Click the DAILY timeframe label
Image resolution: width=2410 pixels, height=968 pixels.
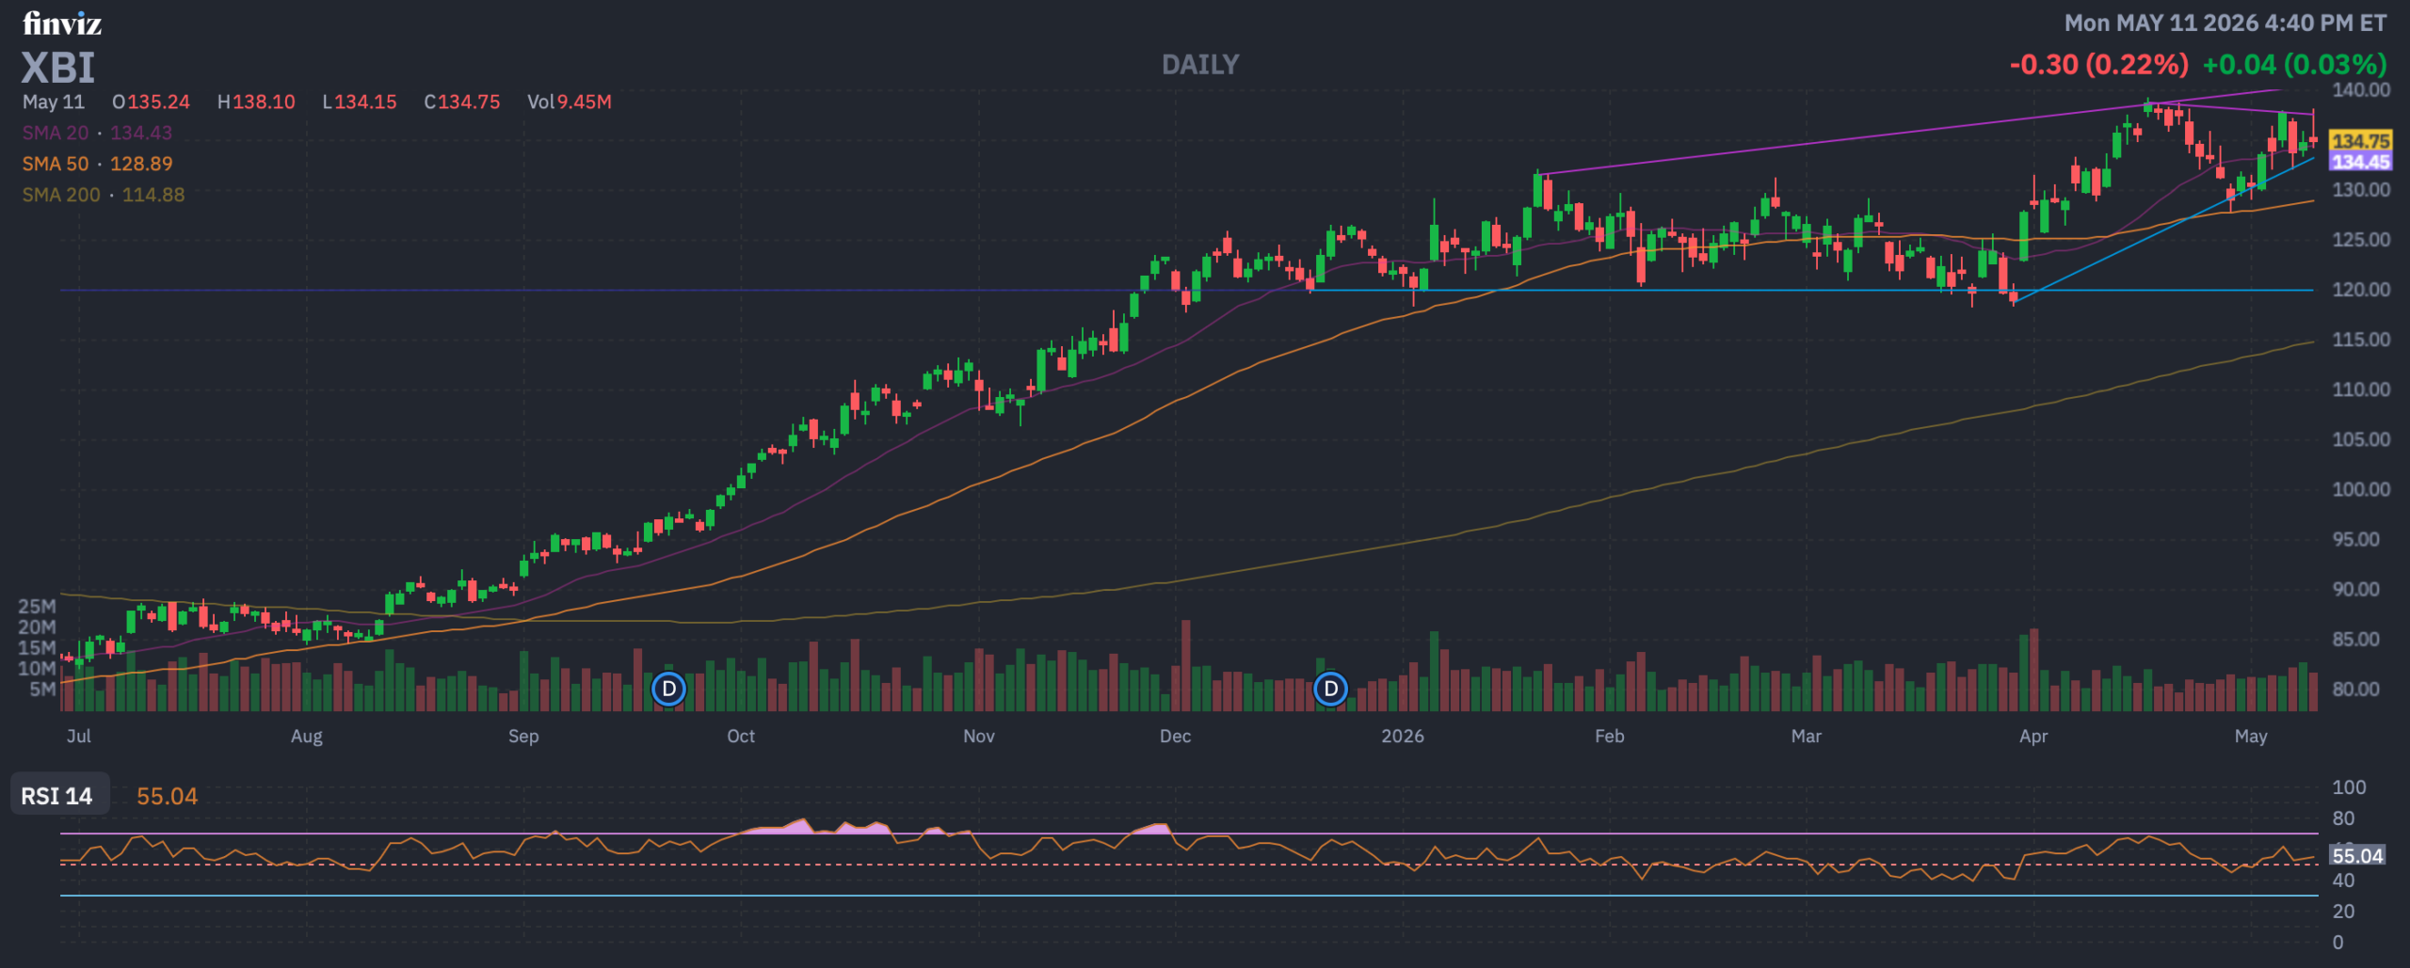[1200, 65]
